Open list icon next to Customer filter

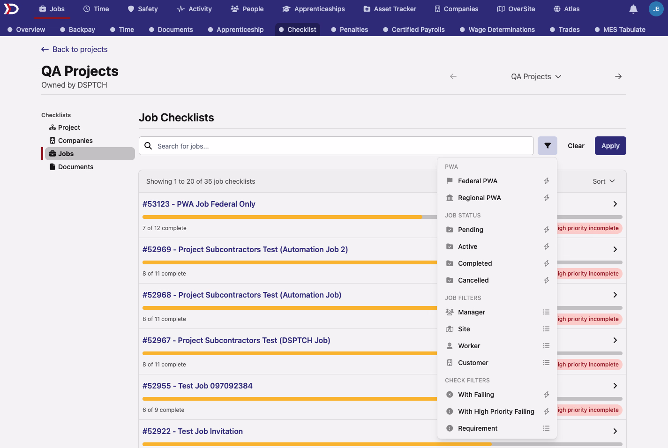tap(546, 363)
